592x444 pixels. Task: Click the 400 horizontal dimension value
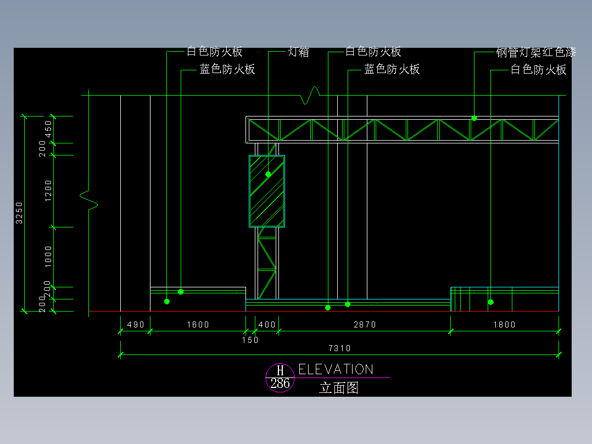click(x=267, y=325)
